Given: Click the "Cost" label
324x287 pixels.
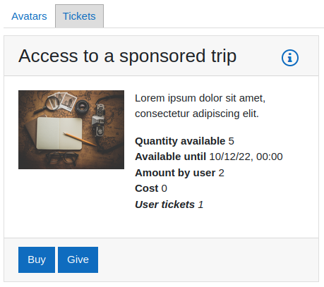Looking at the screenshot, I should (x=147, y=188).
